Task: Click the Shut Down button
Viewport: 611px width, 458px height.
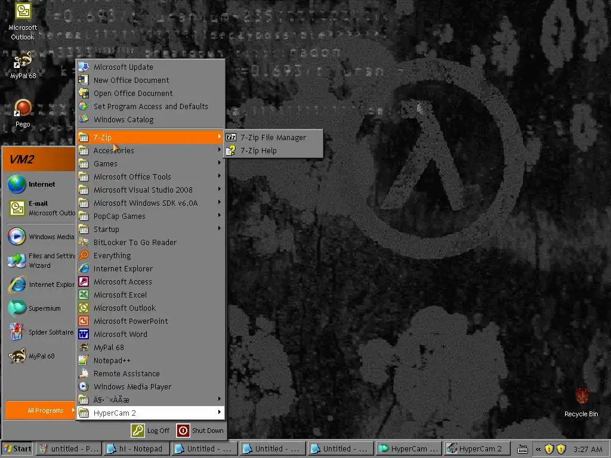Action: 200,431
